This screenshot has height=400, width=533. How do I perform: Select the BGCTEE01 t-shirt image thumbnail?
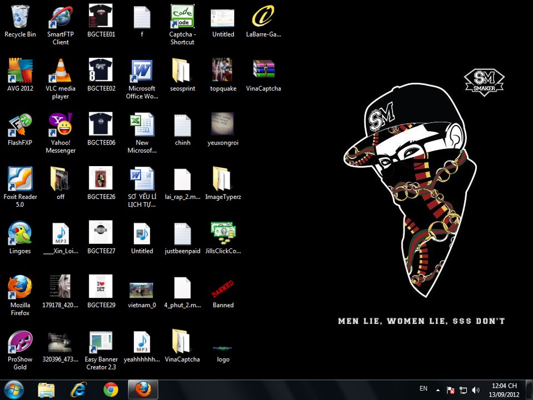101,17
